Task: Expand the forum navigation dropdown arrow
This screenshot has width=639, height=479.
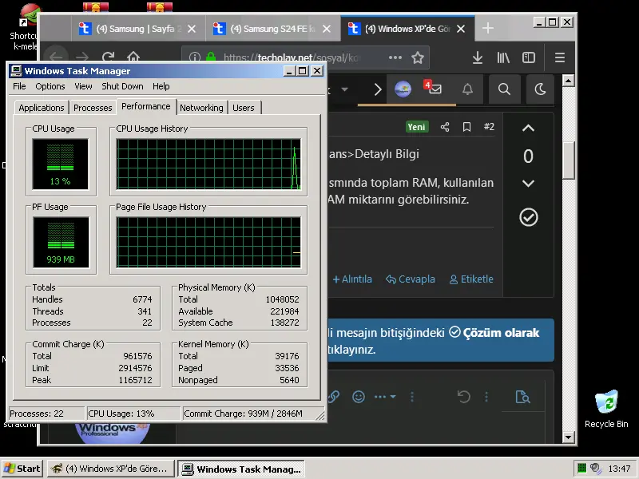Action: (345, 89)
